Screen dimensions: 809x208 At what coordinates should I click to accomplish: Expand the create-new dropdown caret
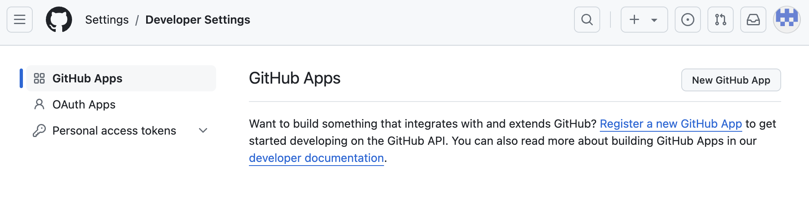(654, 20)
